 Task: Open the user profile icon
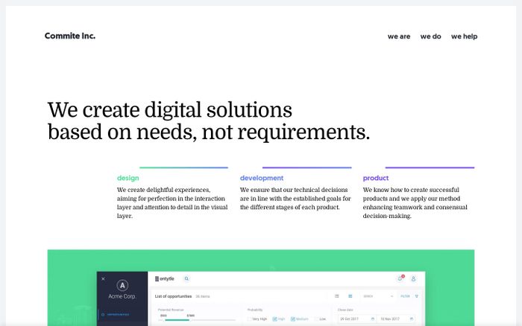[413, 279]
